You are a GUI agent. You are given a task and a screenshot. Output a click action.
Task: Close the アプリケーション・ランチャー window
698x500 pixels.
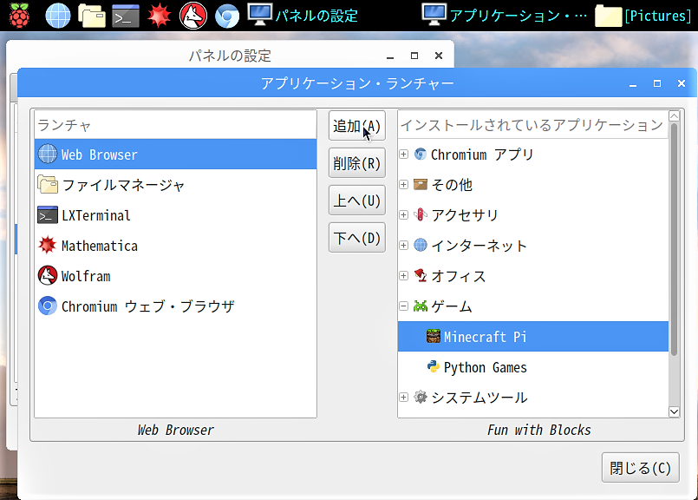coord(681,83)
